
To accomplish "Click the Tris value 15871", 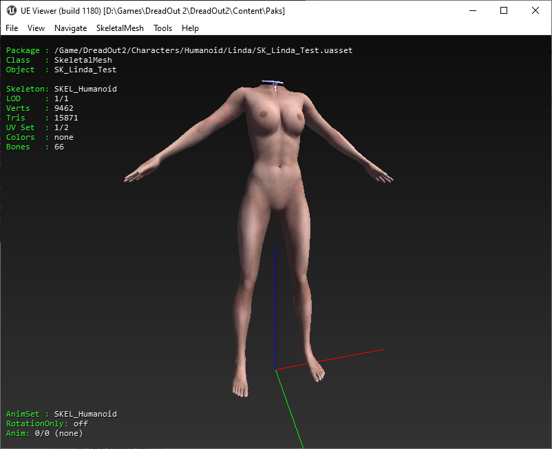I will click(x=66, y=118).
